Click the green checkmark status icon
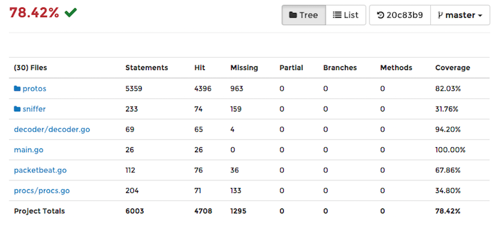Viewport: 501px width, 228px height. [x=71, y=13]
